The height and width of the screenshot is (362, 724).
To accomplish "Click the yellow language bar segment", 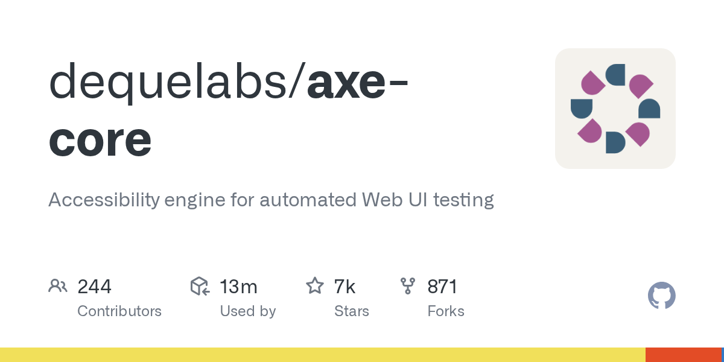I will tap(322, 355).
